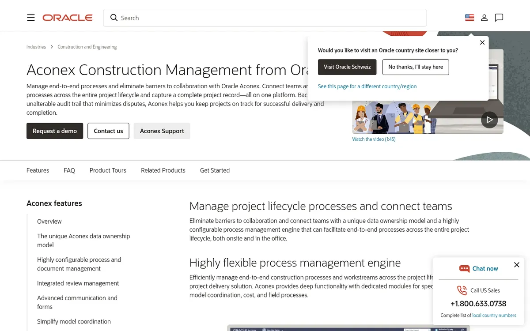Select Advanced communication and forms
Image resolution: width=530 pixels, height=331 pixels.
coord(77,302)
